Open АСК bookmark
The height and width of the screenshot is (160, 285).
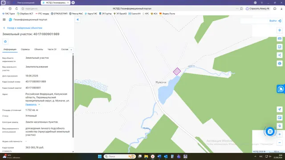pos(154,14)
